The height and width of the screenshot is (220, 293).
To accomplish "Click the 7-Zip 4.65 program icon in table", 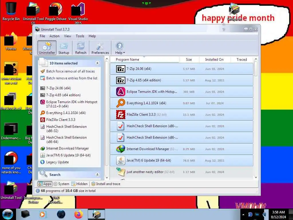I will click(x=120, y=80).
